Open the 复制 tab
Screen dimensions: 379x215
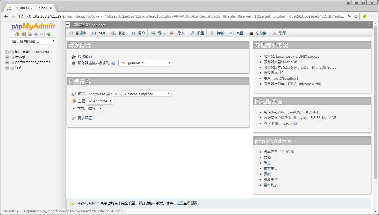217,33
